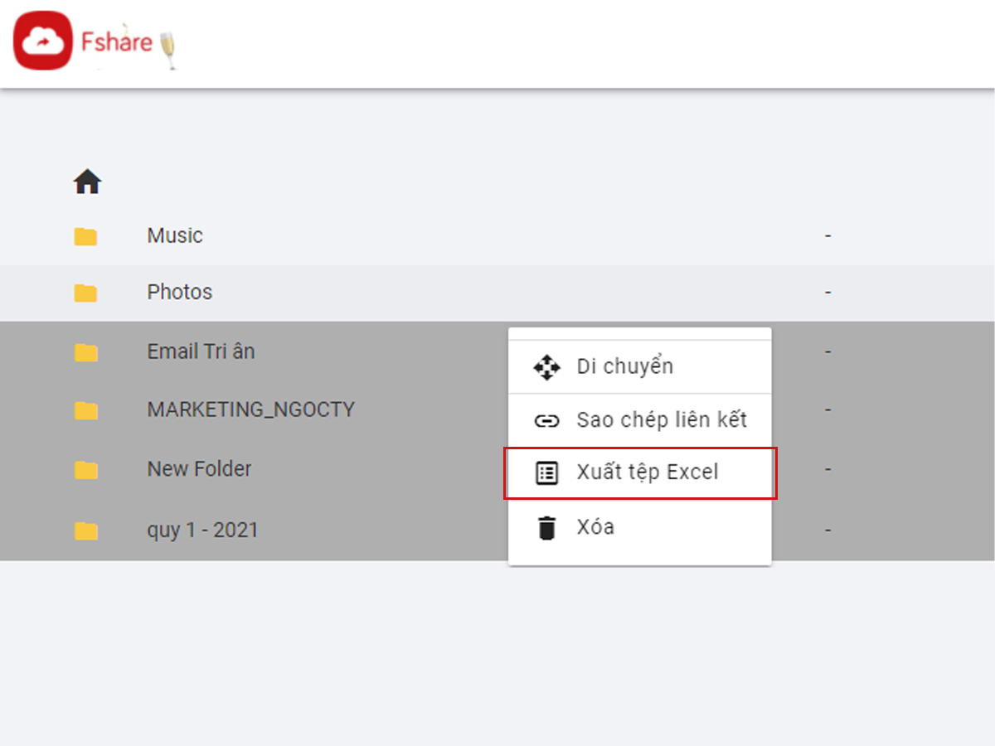This screenshot has height=746, width=995.
Task: Click the New Folder folder icon
Action: point(85,470)
